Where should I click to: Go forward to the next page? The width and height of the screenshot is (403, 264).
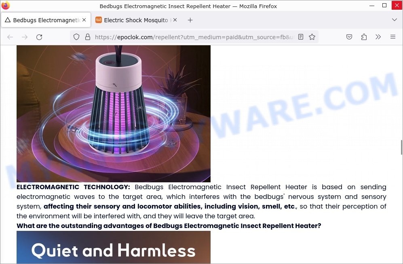click(25, 37)
